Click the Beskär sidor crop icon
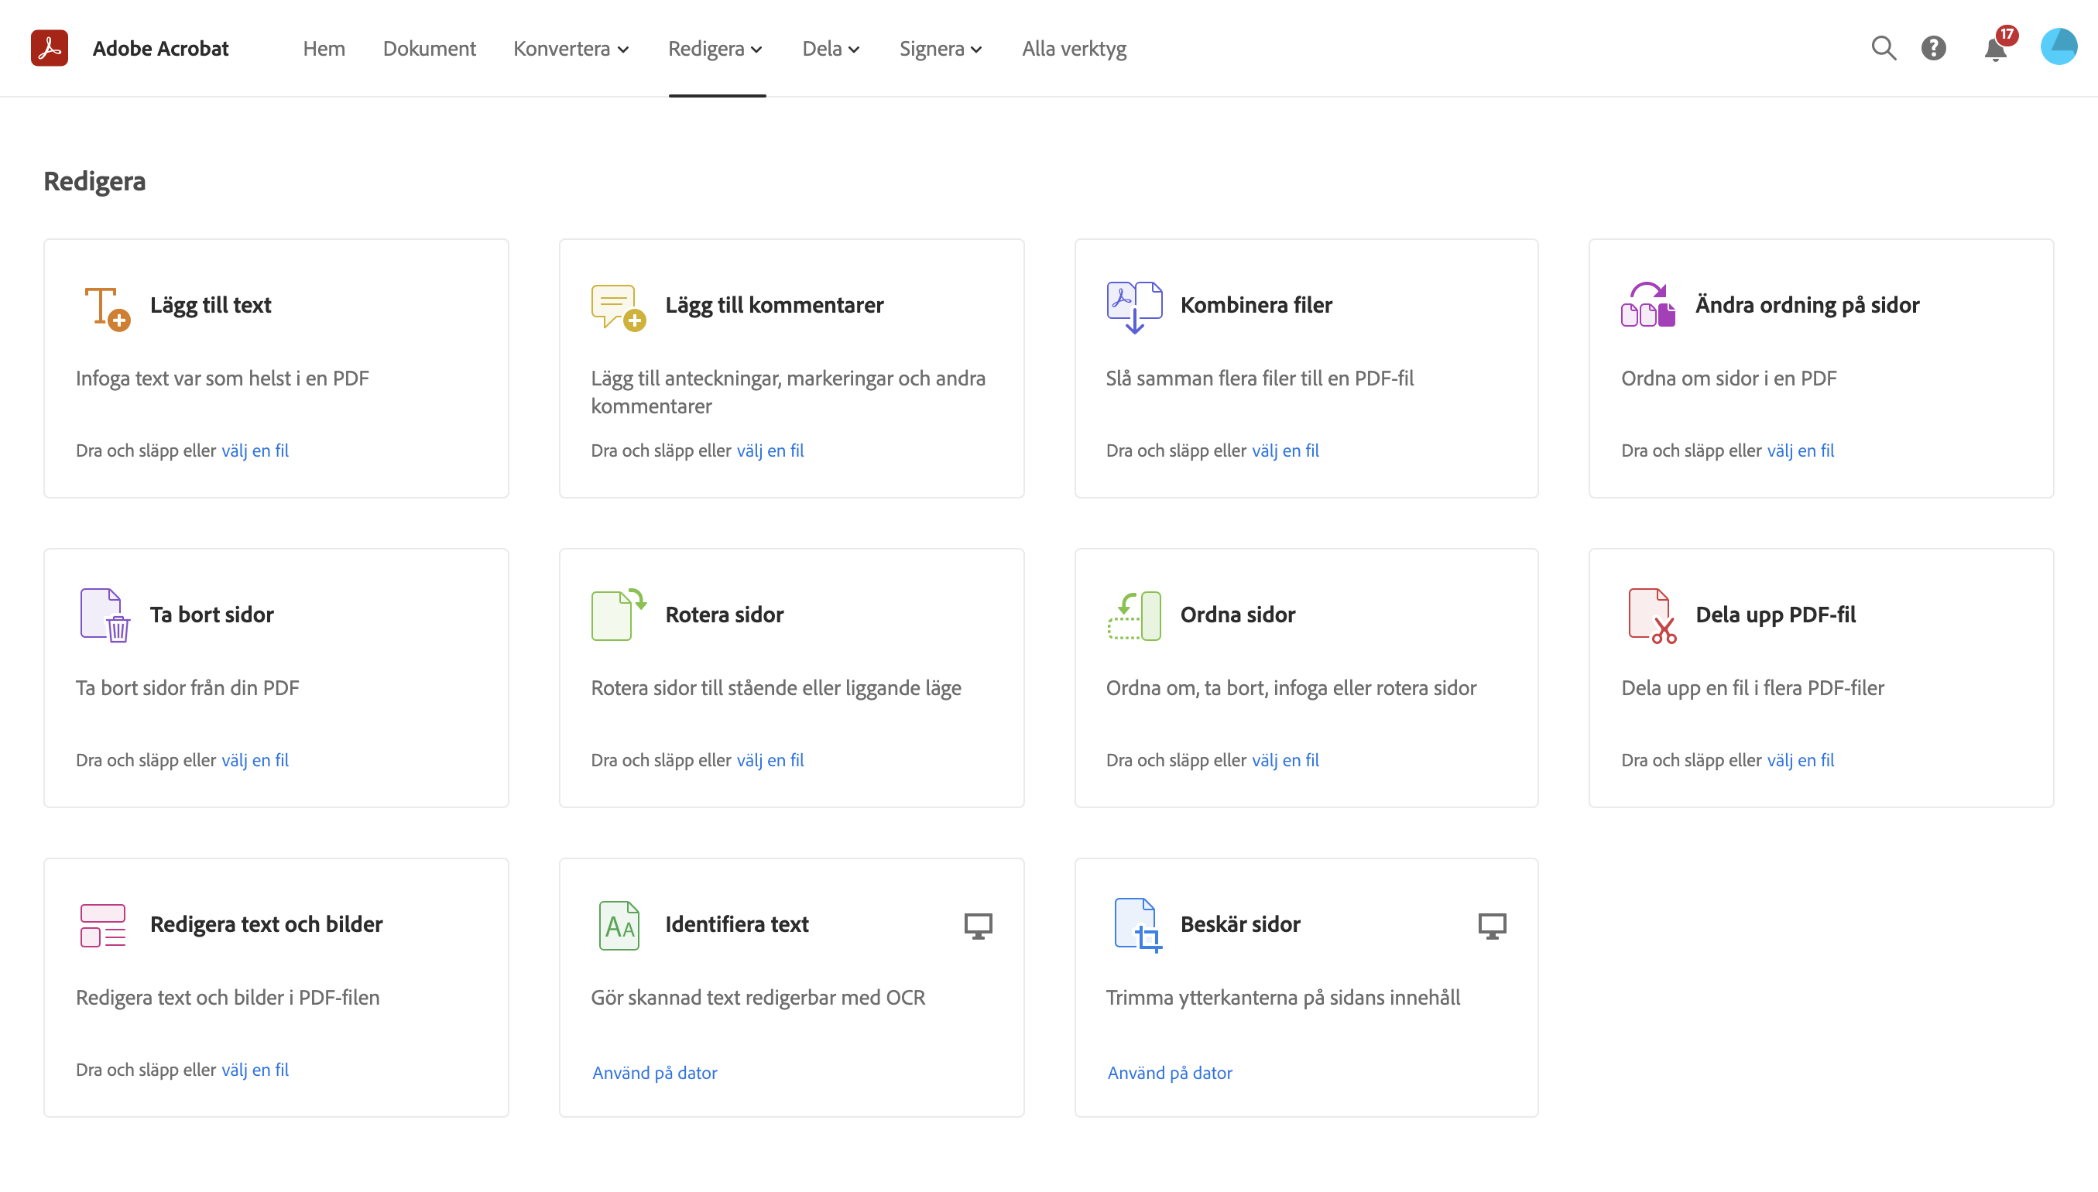Viewport: 2098px width, 1192px height. point(1138,925)
